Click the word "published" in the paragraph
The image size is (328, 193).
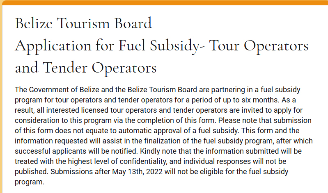click(x=30, y=171)
